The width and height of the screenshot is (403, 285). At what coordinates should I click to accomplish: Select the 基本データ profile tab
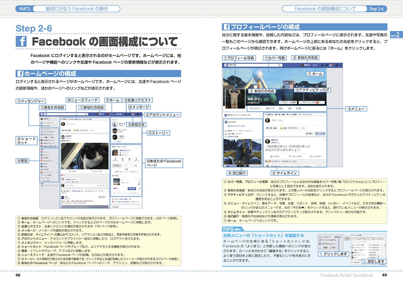(270, 108)
